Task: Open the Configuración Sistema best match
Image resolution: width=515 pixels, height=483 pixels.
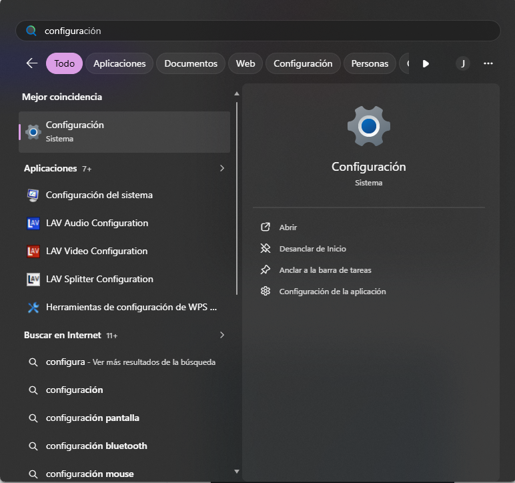Action: (125, 132)
